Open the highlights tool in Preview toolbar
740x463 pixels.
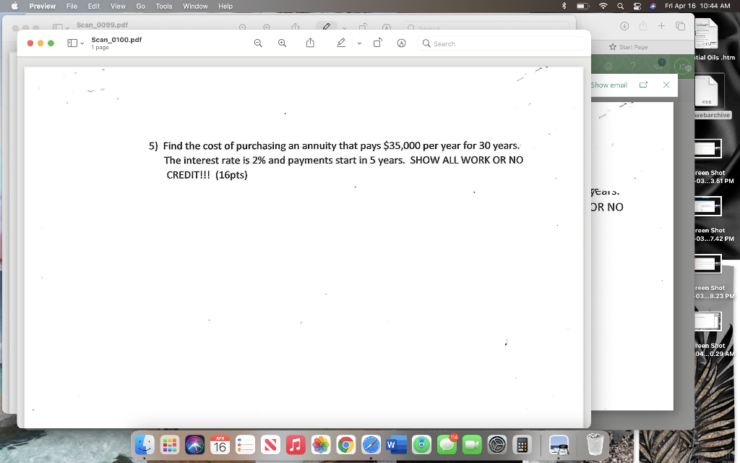401,43
